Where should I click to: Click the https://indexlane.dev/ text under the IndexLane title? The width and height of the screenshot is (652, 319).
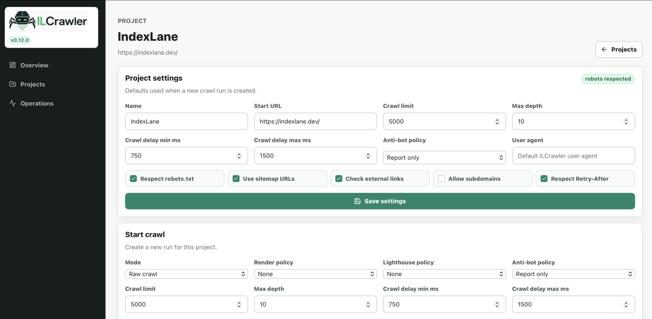[x=148, y=52]
